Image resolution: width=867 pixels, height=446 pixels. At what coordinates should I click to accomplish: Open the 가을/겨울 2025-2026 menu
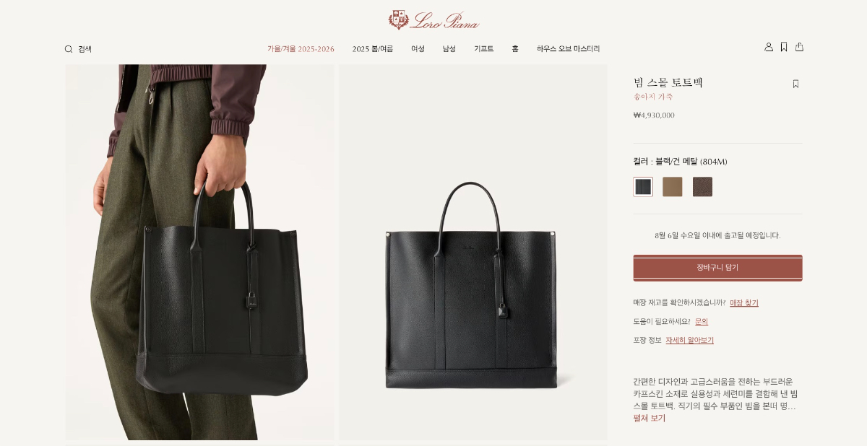pos(301,49)
